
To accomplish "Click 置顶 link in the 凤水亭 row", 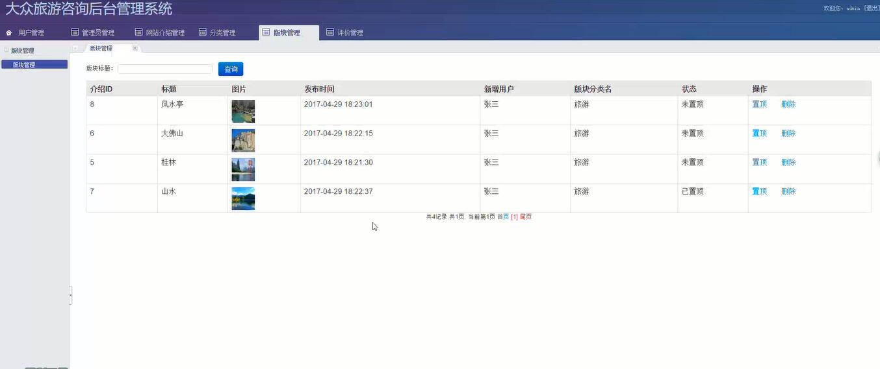I will [x=760, y=104].
